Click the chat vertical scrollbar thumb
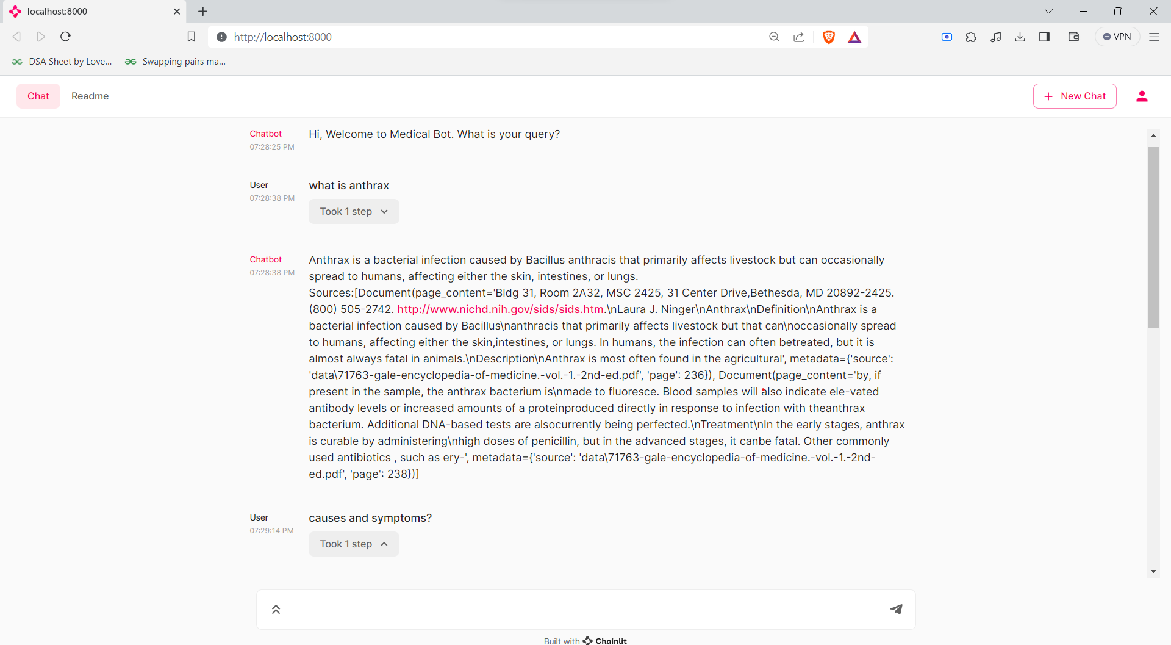Image resolution: width=1171 pixels, height=645 pixels. tap(1153, 237)
